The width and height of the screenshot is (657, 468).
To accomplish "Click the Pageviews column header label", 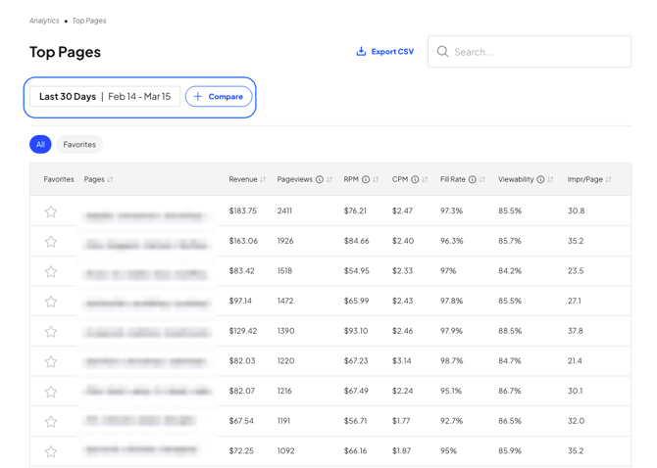I will (295, 179).
